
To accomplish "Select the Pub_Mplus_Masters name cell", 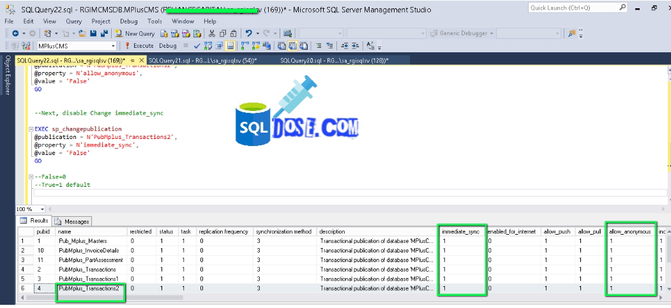I will point(91,241).
